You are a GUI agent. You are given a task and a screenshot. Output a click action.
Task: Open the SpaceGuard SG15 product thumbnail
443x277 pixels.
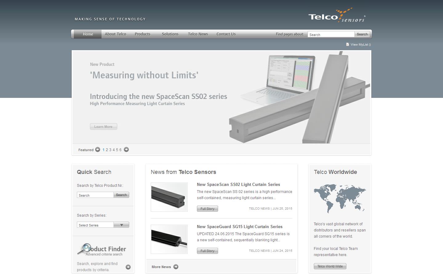(x=169, y=239)
